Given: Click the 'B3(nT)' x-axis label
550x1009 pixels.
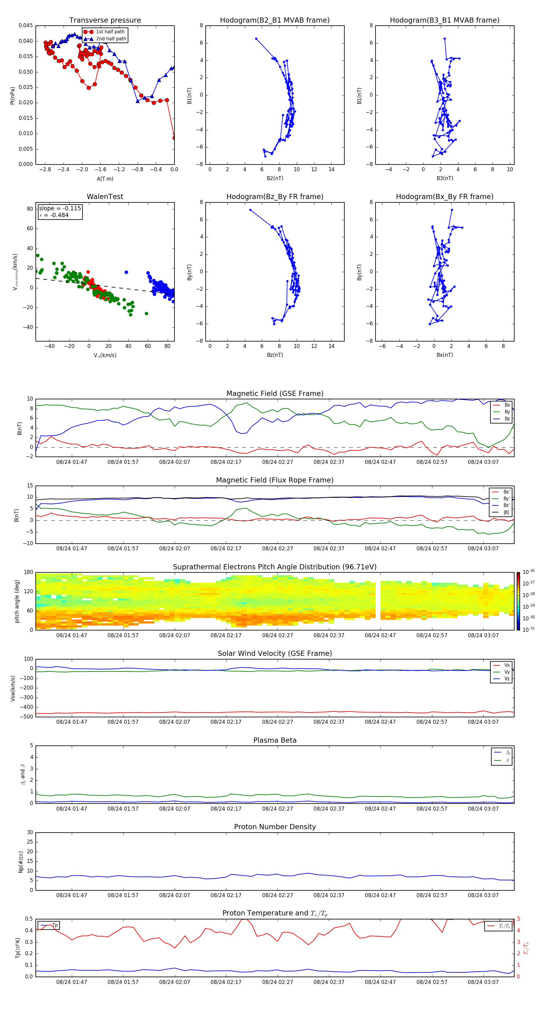Looking at the screenshot, I should (445, 178).
